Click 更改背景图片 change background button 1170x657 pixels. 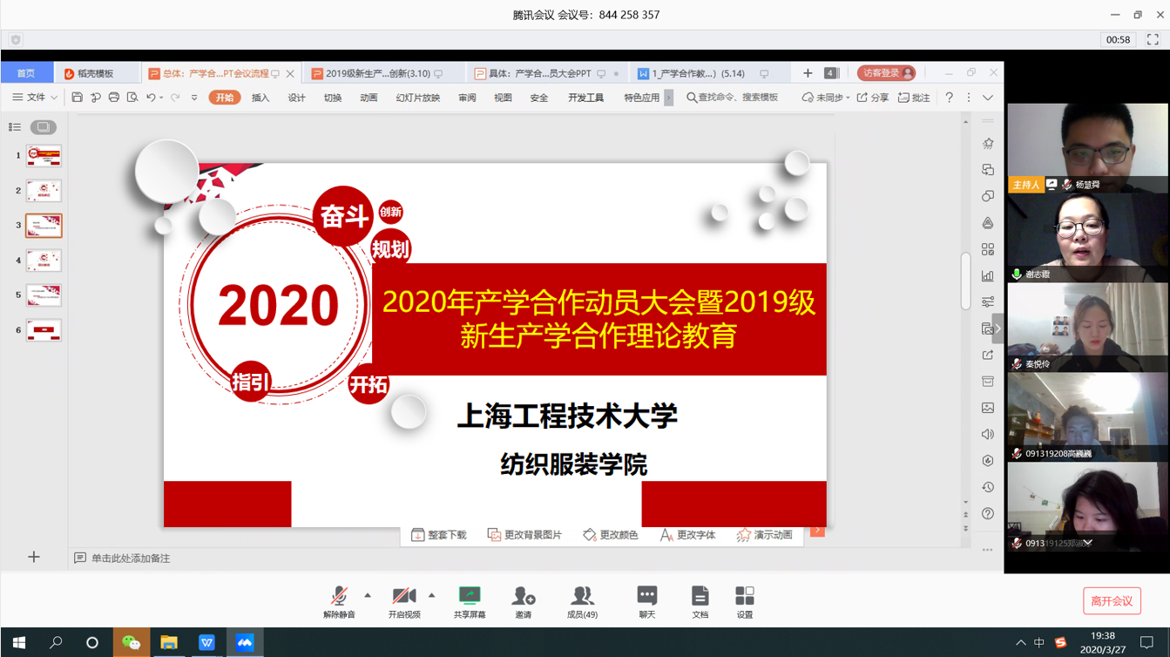(x=524, y=535)
